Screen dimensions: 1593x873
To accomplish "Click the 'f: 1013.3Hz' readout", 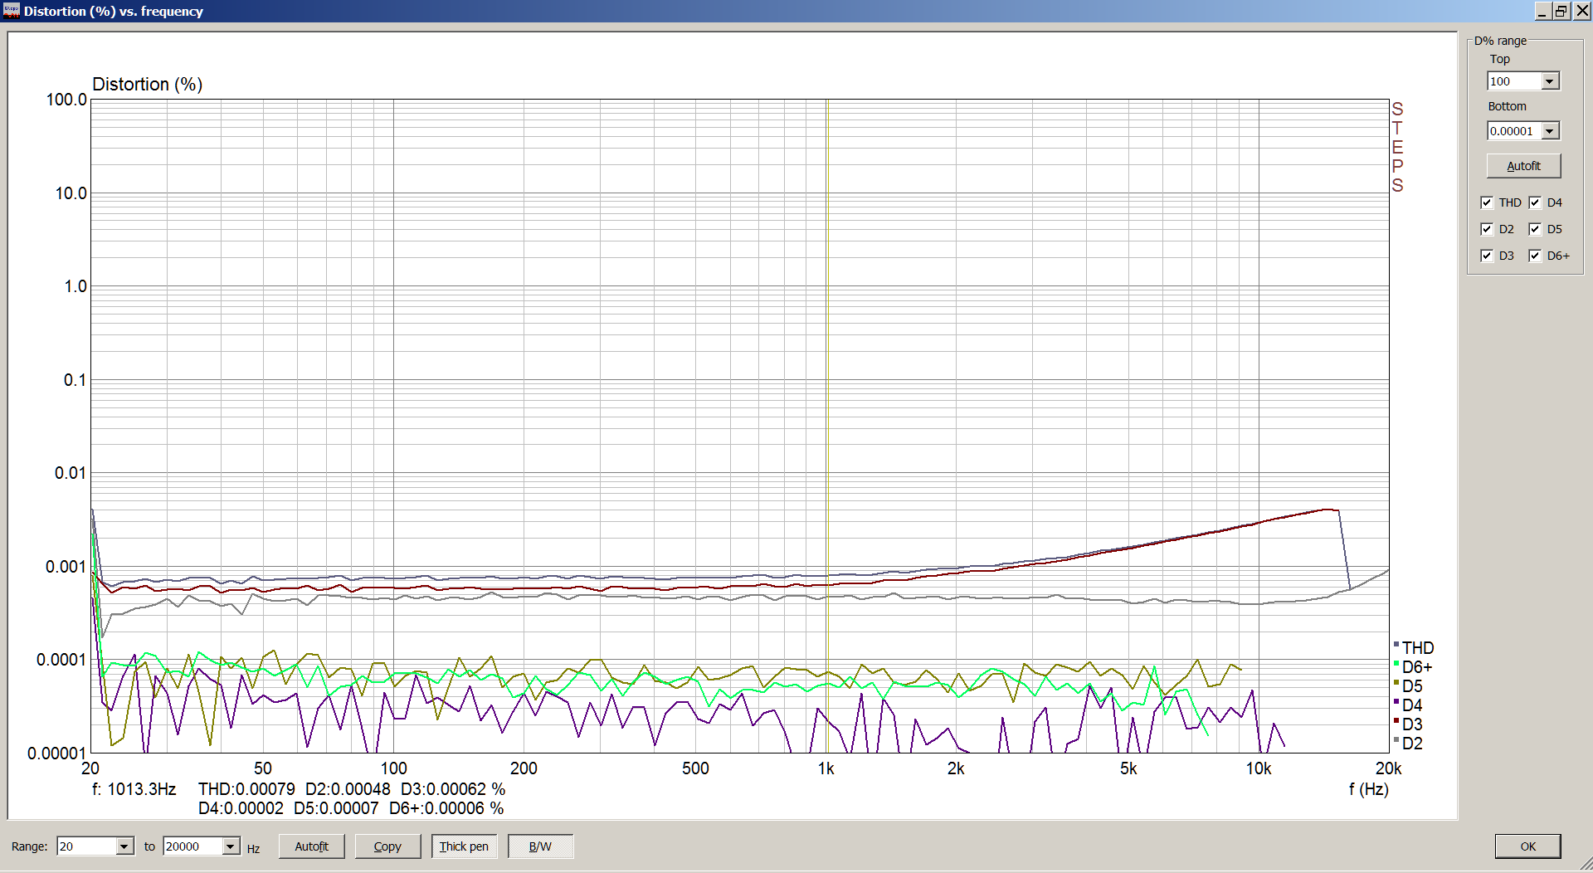I will (x=134, y=789).
